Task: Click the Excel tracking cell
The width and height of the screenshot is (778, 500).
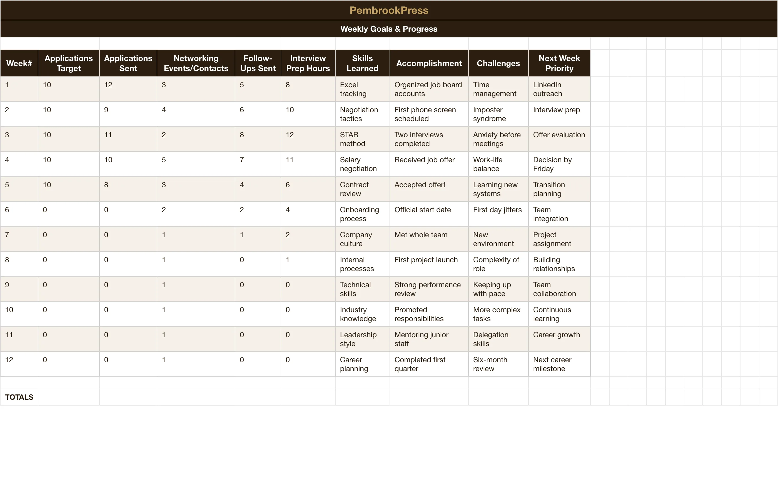Action: coord(362,89)
